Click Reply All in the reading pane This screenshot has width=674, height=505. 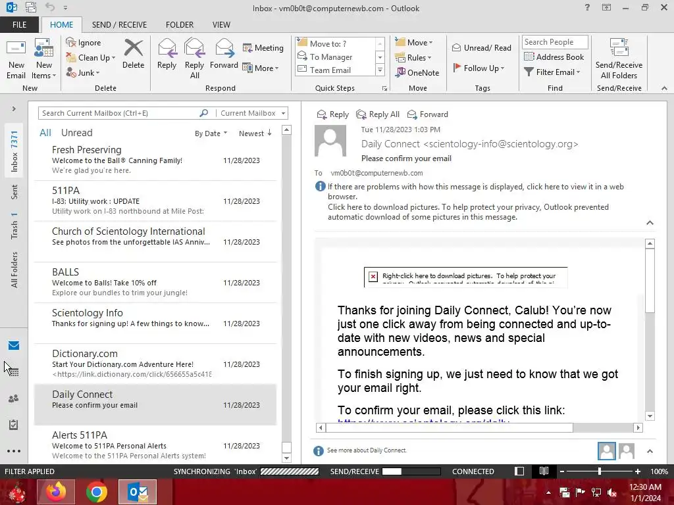378,114
